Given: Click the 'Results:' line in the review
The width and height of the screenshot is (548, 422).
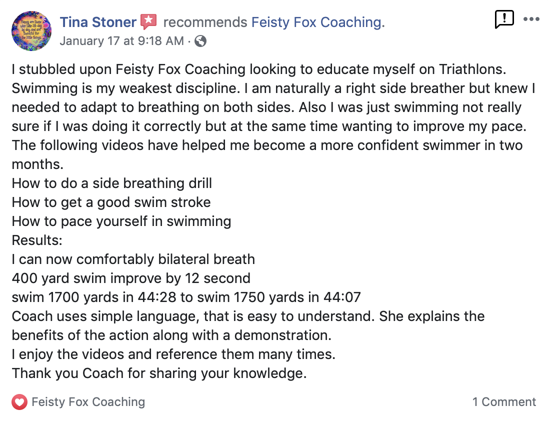Looking at the screenshot, I should pyautogui.click(x=37, y=240).
